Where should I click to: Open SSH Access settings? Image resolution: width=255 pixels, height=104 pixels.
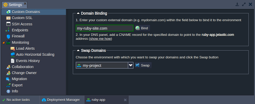[x=34, y=24]
